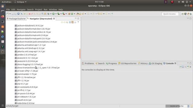Select jakarta.xml.bind-api-2.3.2.jar file

[30, 48]
